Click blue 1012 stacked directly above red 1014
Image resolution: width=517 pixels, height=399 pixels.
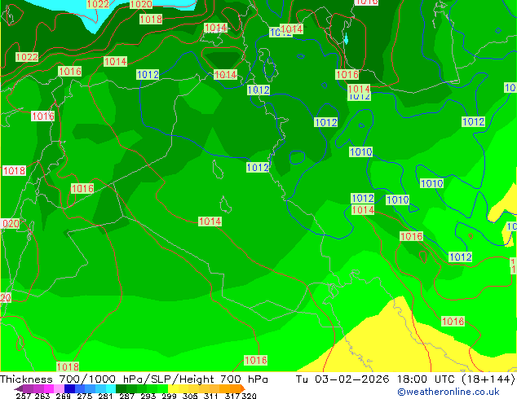(x=363, y=198)
